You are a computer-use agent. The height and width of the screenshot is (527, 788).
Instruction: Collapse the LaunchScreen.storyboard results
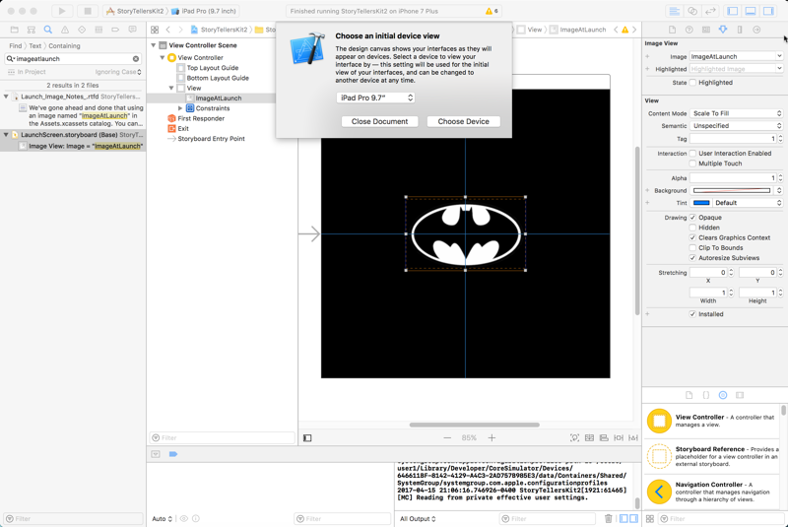pos(6,135)
